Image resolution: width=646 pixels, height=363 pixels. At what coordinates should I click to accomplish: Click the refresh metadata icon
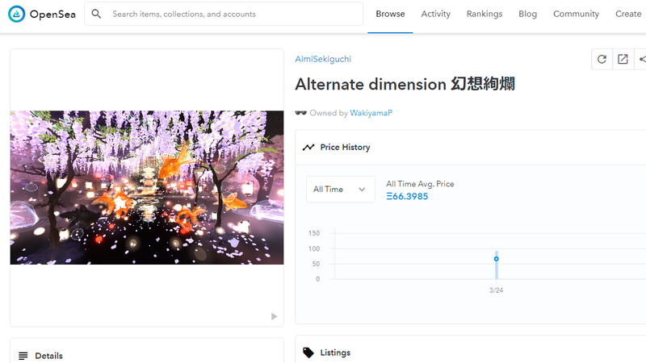[x=602, y=59]
